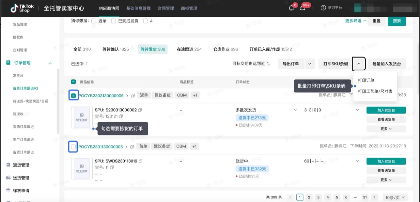Screen dimensions: 420x202
Task: Expand the 66|-|-|- quantity dropdown
Action: tap(357, 161)
